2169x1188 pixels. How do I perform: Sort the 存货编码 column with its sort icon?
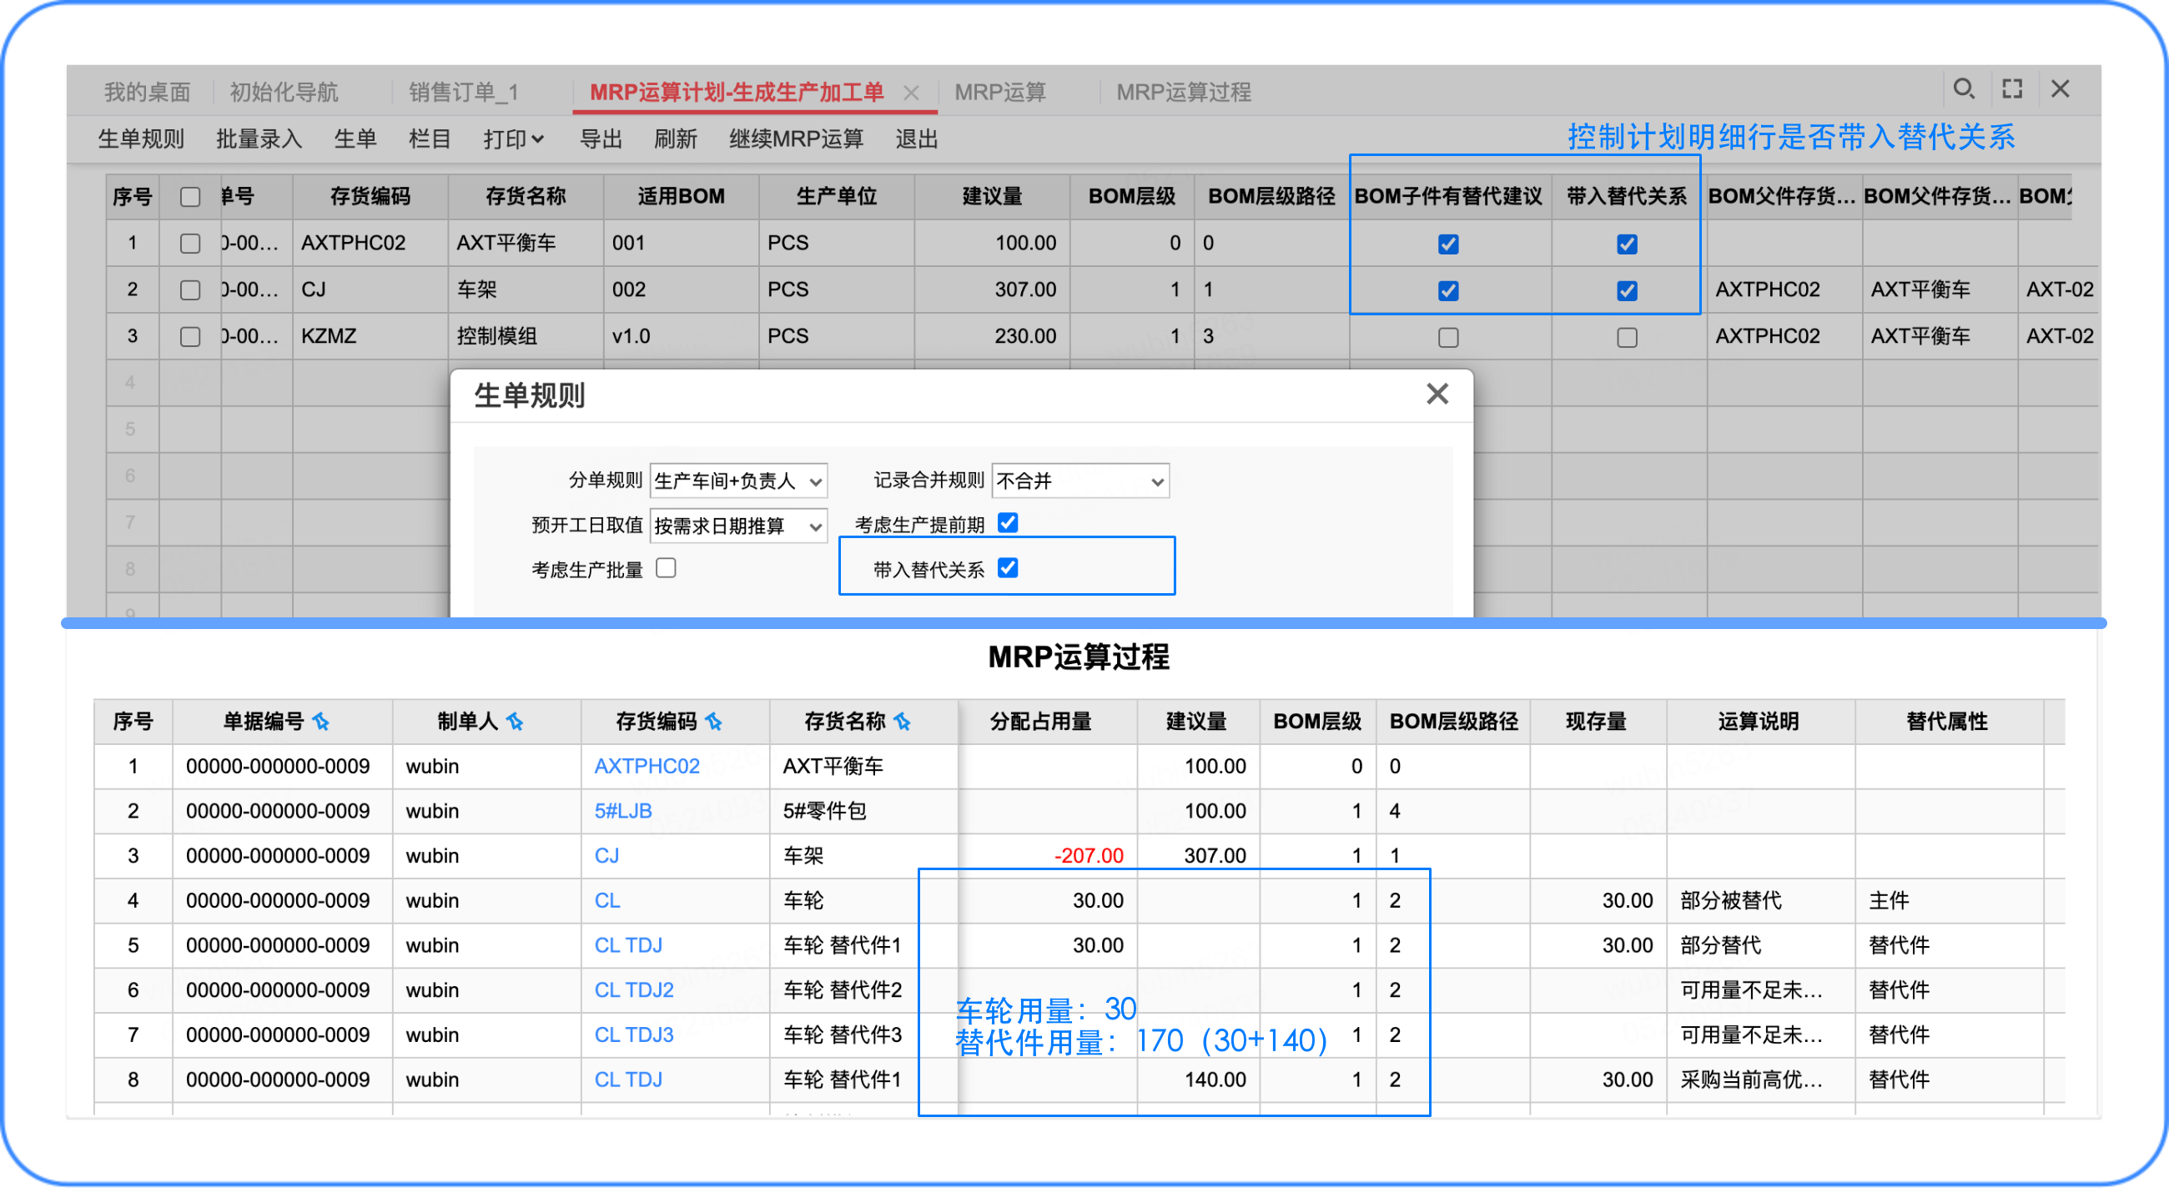coord(715,722)
